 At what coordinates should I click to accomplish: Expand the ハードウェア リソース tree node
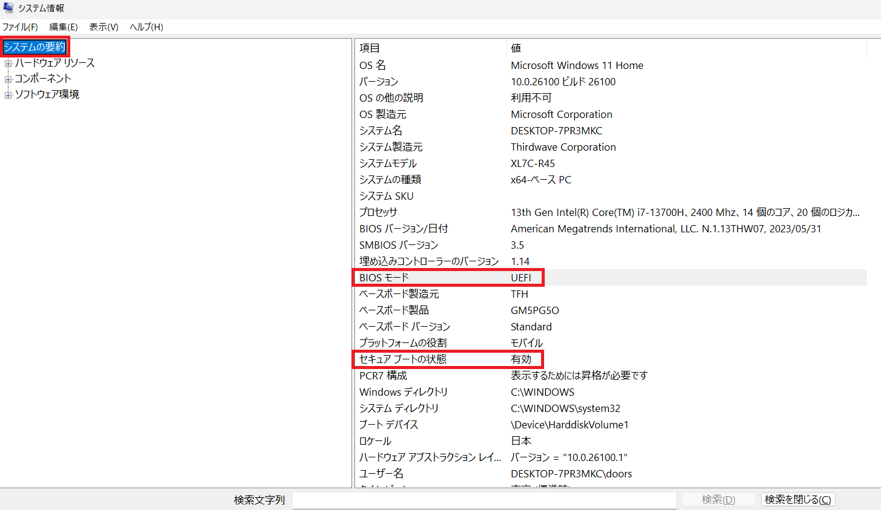click(x=8, y=64)
